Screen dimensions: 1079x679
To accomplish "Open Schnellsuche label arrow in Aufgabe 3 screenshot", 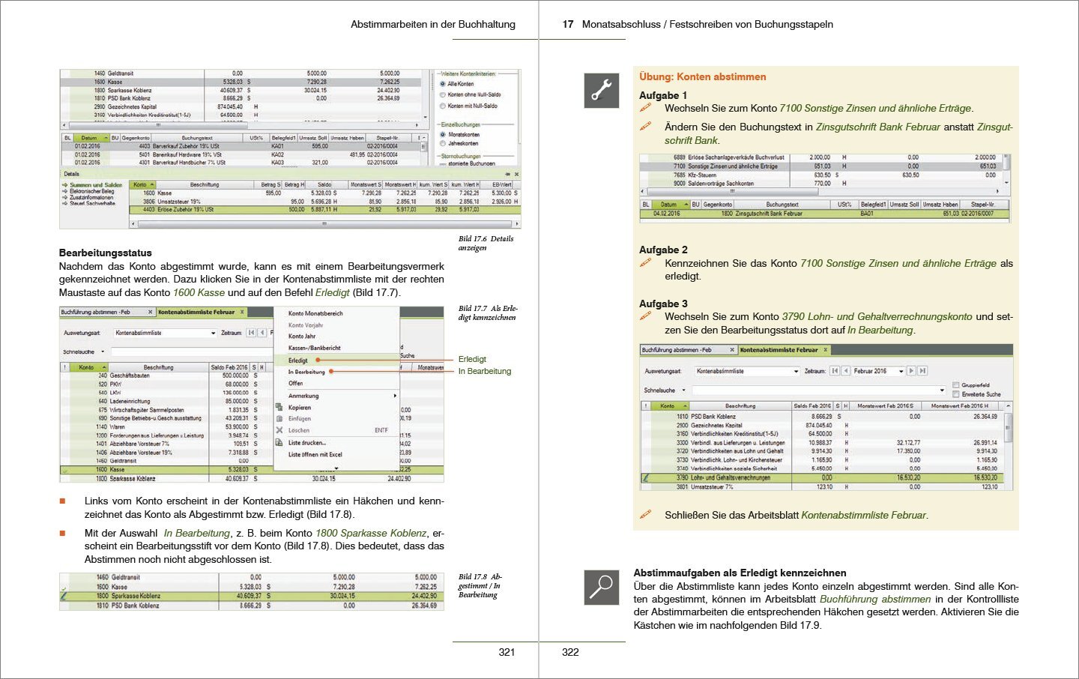I will (x=683, y=390).
